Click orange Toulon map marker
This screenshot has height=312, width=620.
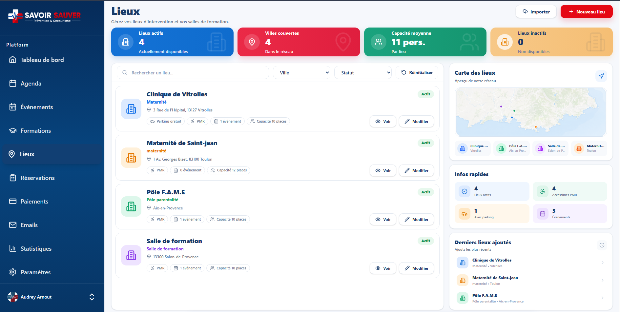[x=536, y=127]
